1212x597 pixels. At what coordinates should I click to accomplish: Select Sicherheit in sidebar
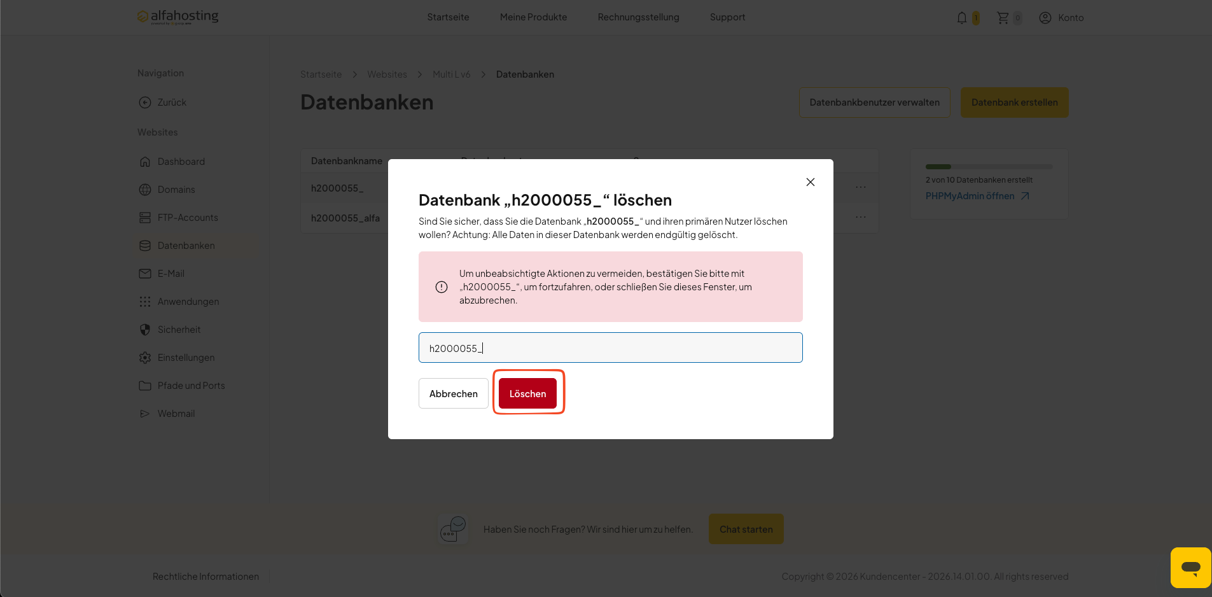[179, 330]
